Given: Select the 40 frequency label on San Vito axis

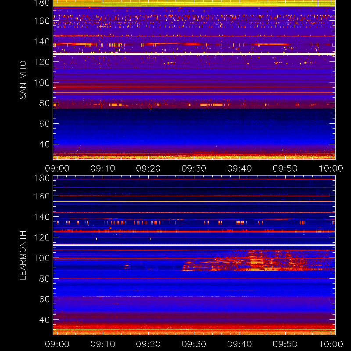Looking at the screenshot, I should [45, 144].
